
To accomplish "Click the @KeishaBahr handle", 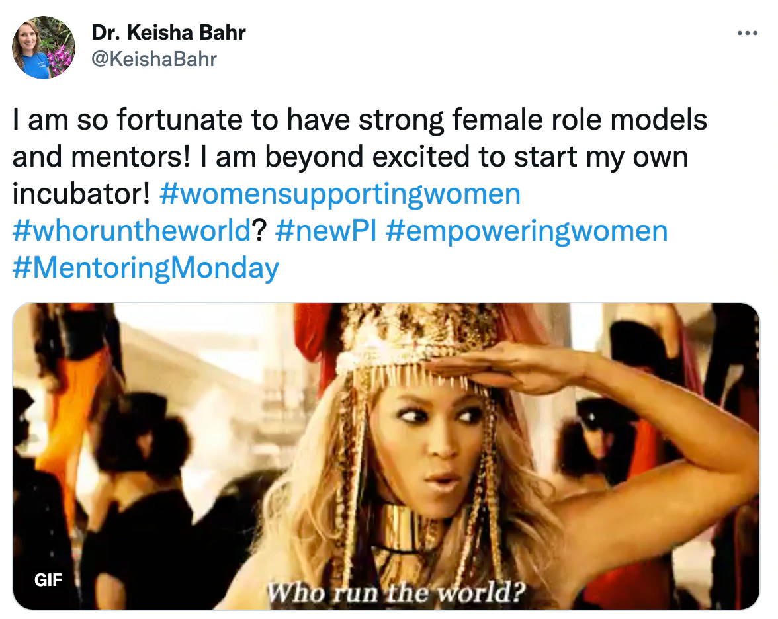I will pyautogui.click(x=153, y=60).
